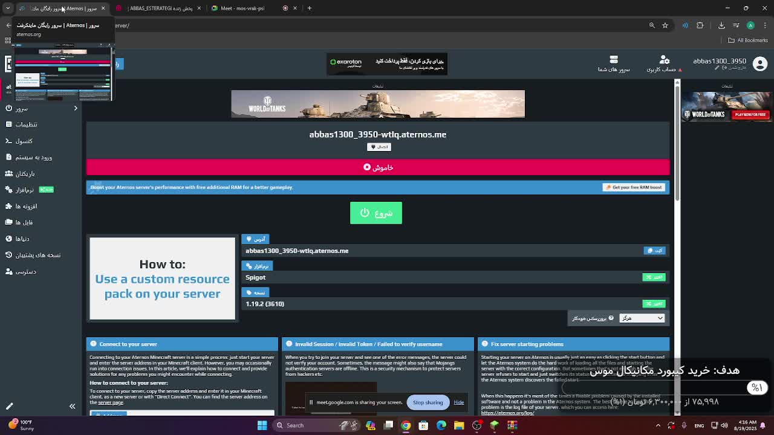Open the Chrome extensions puzzle icon

coord(700,25)
